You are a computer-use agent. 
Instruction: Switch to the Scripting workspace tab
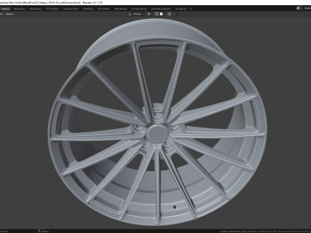click(181, 9)
